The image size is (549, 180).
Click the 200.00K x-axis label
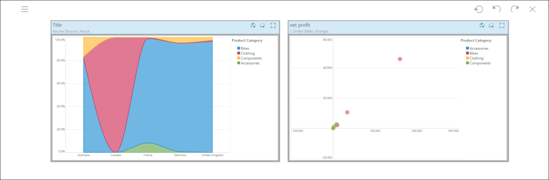tap(417, 131)
